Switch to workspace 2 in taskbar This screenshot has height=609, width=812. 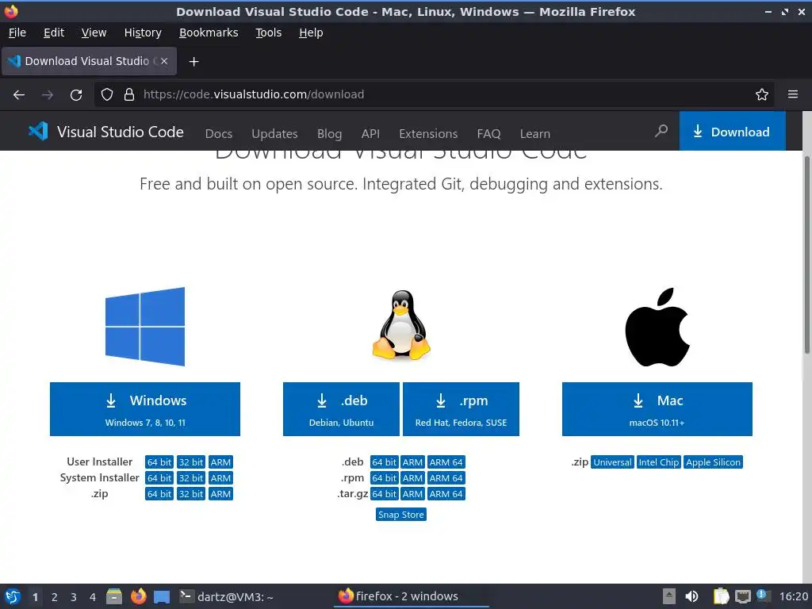point(55,597)
